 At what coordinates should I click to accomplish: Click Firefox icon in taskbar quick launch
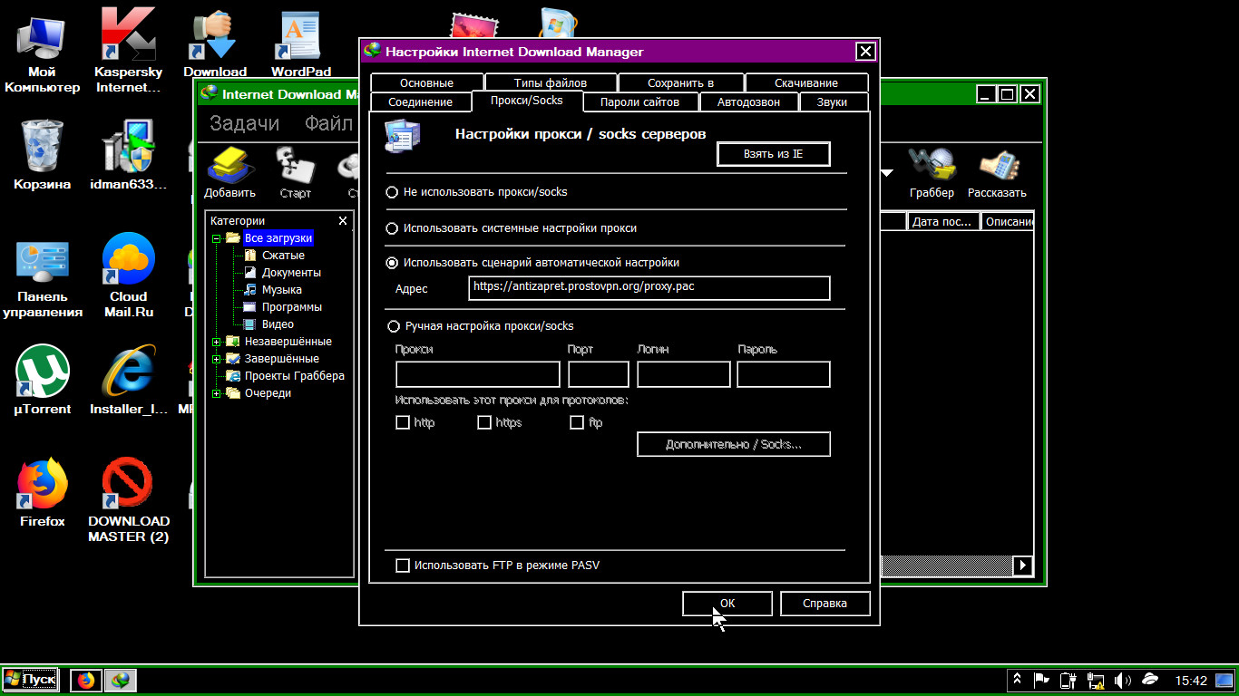86,680
